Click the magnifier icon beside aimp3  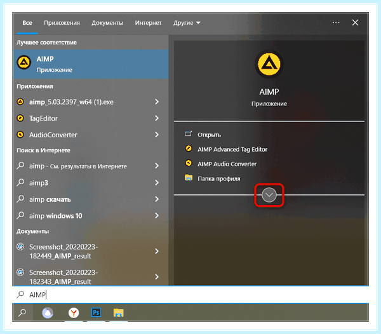(x=21, y=182)
